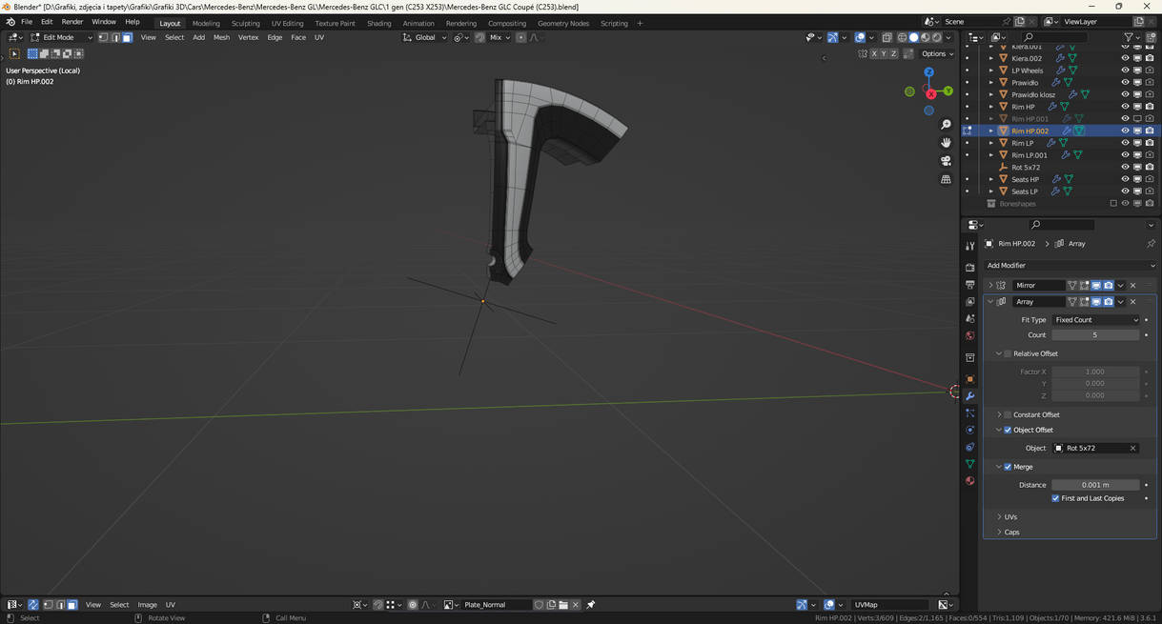Click the Count value field

(1094, 335)
